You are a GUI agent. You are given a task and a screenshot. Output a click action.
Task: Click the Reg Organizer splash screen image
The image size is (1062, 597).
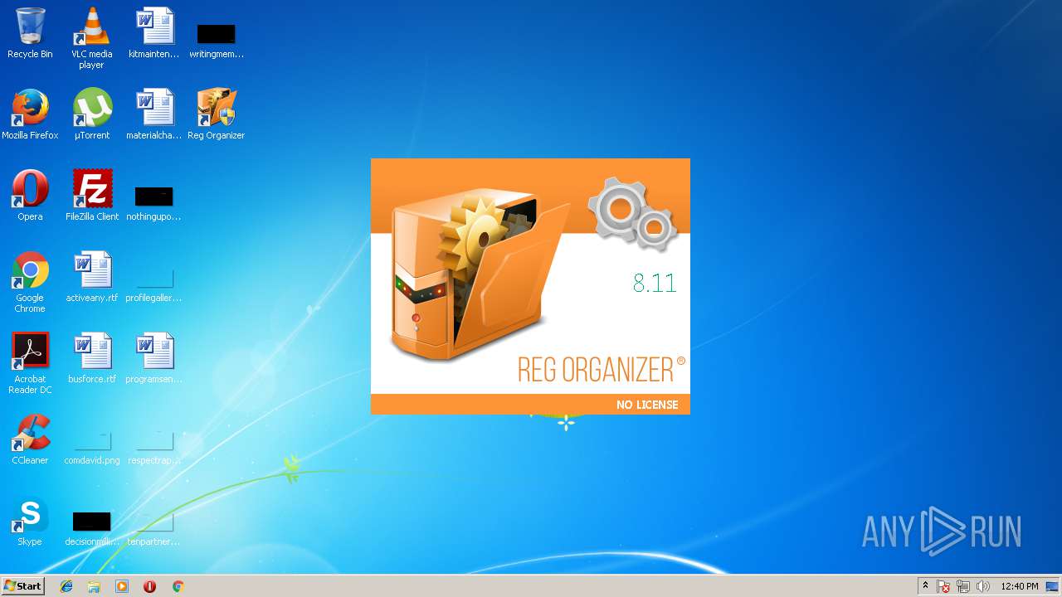[x=530, y=286]
